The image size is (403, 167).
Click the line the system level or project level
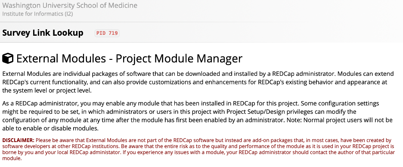click(x=47, y=91)
